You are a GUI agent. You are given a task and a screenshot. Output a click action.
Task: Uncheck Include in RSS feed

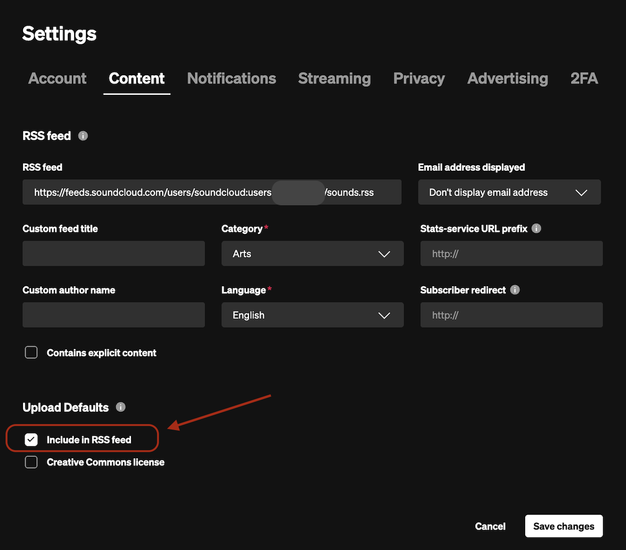coord(31,440)
